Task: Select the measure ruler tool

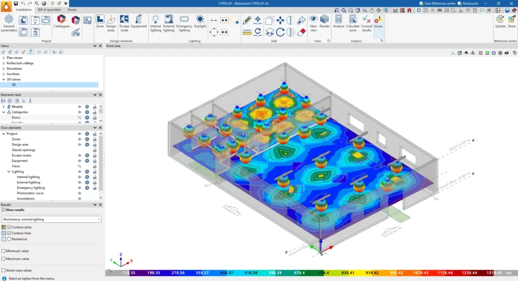Action: click(x=247, y=32)
